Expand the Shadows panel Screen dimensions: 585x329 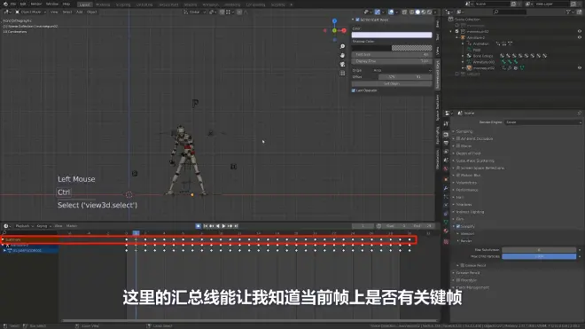464,205
